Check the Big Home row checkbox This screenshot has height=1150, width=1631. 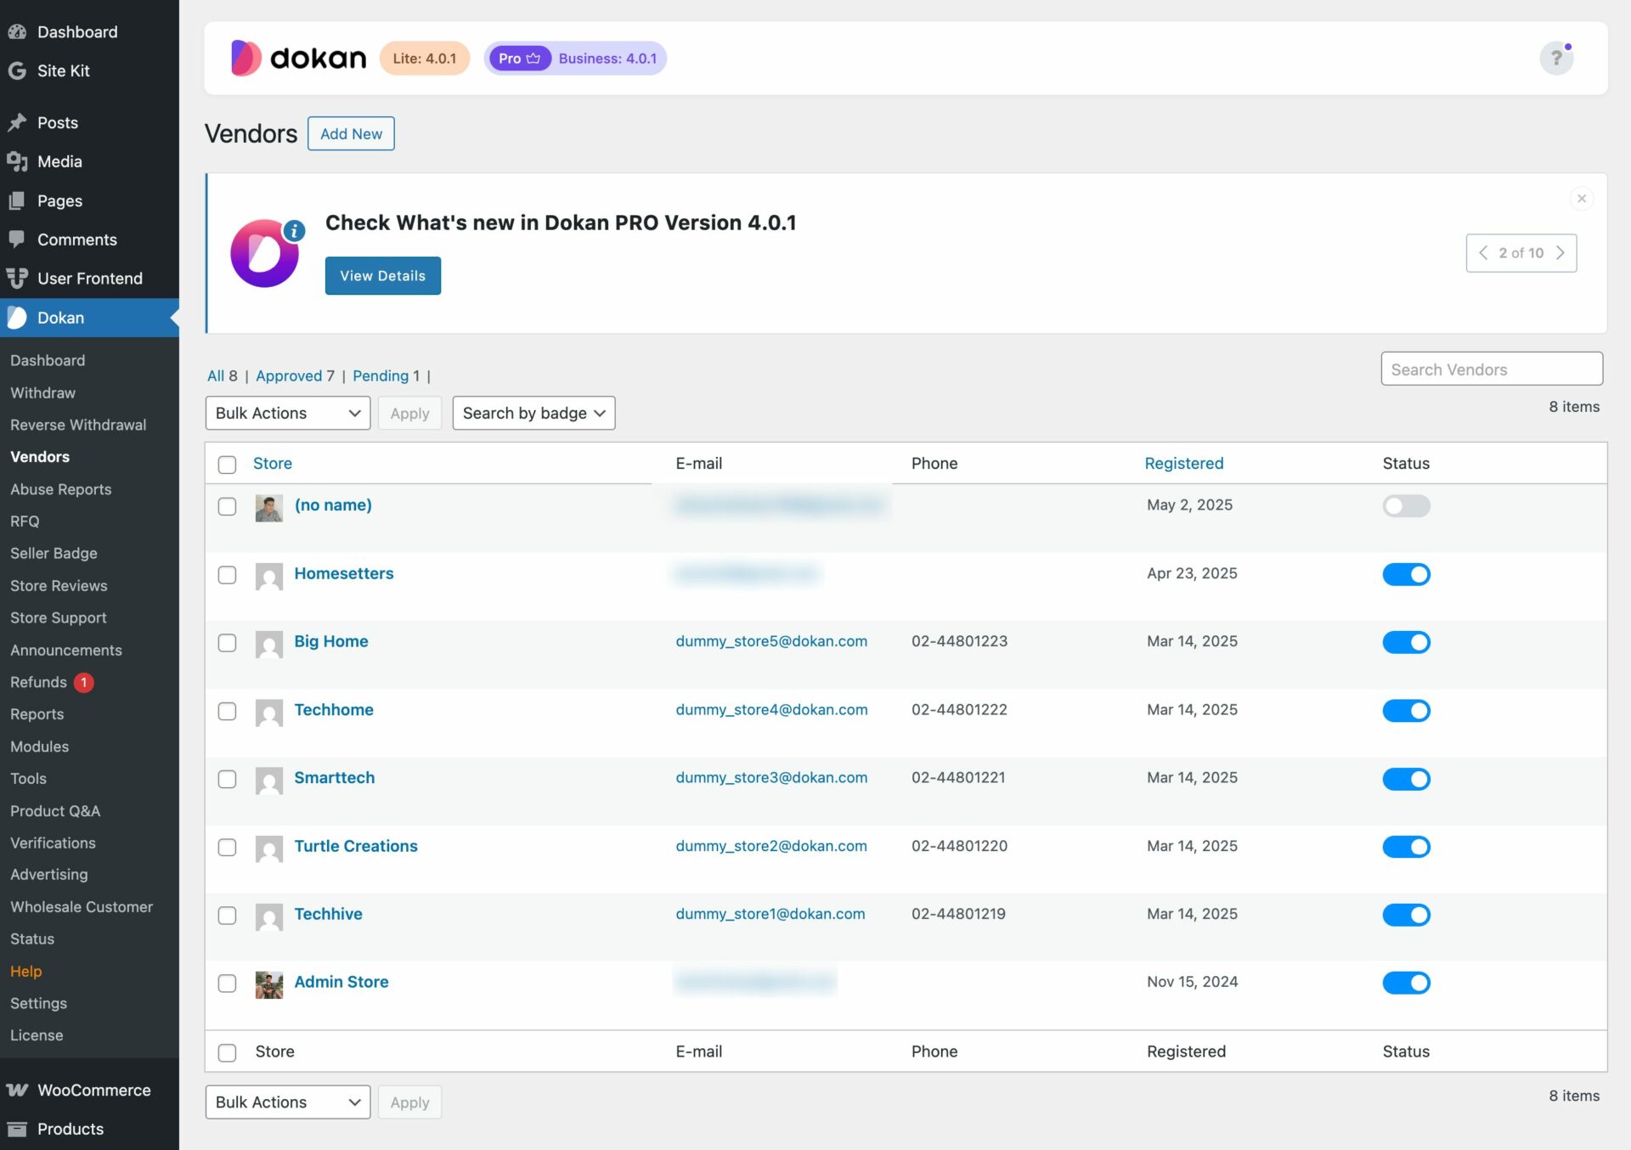(227, 643)
